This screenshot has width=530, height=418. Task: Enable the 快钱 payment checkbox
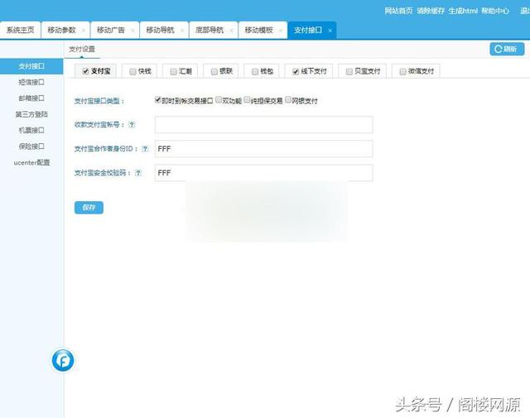tap(132, 71)
